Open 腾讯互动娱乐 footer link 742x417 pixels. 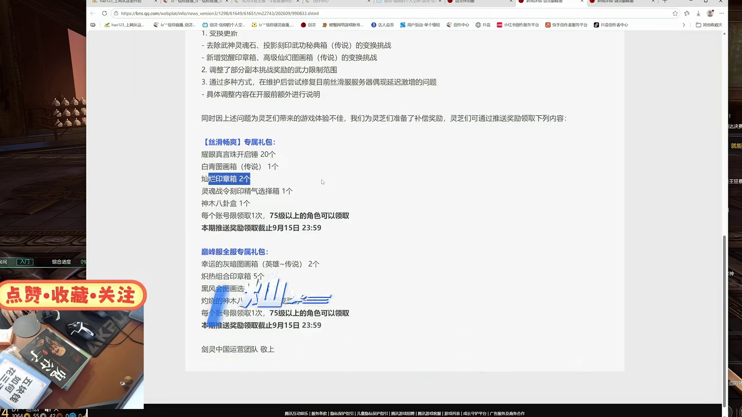[x=296, y=413]
